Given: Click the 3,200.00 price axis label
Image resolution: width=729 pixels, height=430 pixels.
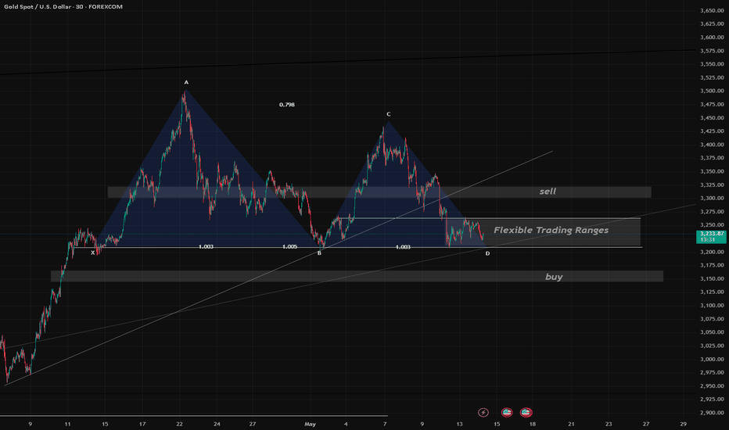Looking at the screenshot, I should [x=713, y=252].
